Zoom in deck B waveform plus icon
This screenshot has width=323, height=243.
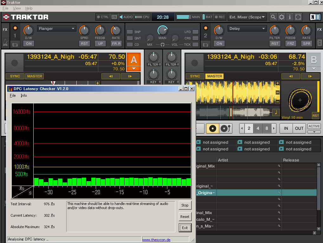pos(277,83)
